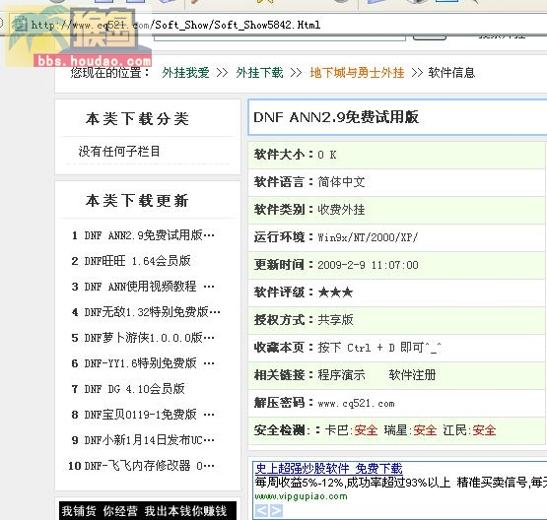Open the 外挂下载 breadcrumb link
The image size is (547, 520).
(x=259, y=73)
